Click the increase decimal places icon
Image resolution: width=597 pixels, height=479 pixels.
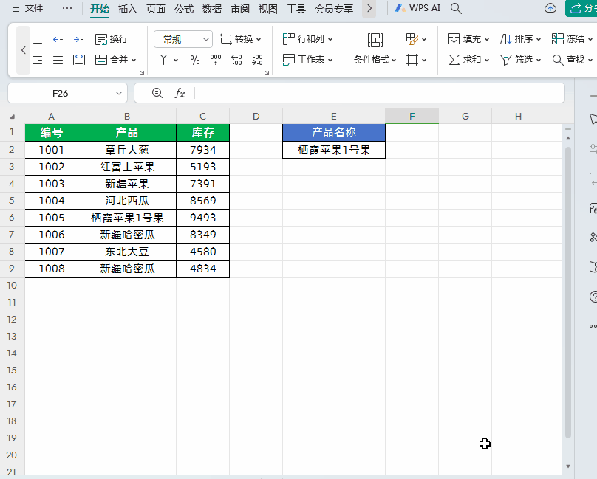tap(236, 60)
